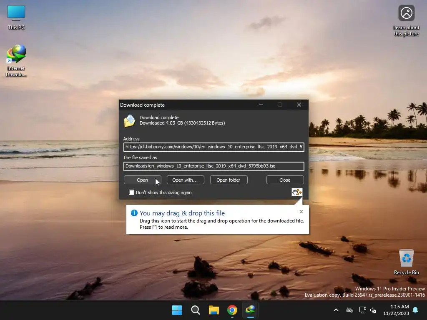Viewport: 427px width, 320px height.
Task: Click the Address URL field
Action: tap(214, 147)
